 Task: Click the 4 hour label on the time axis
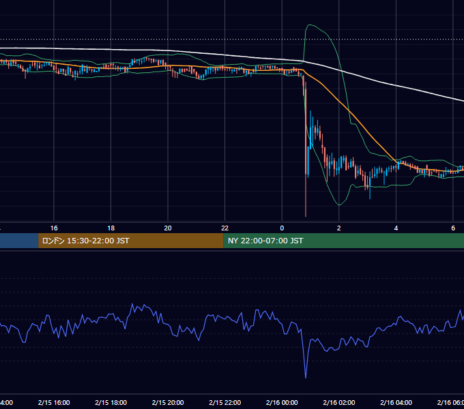[x=396, y=228]
